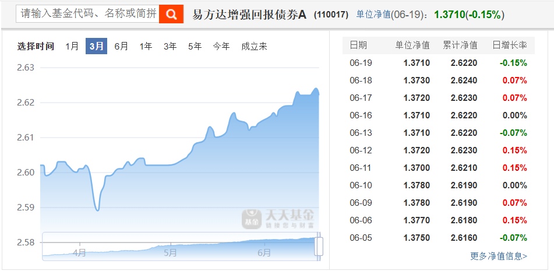Screen dimensions: 554x274
Task: Select the 5年 time range tab
Action: [195, 46]
